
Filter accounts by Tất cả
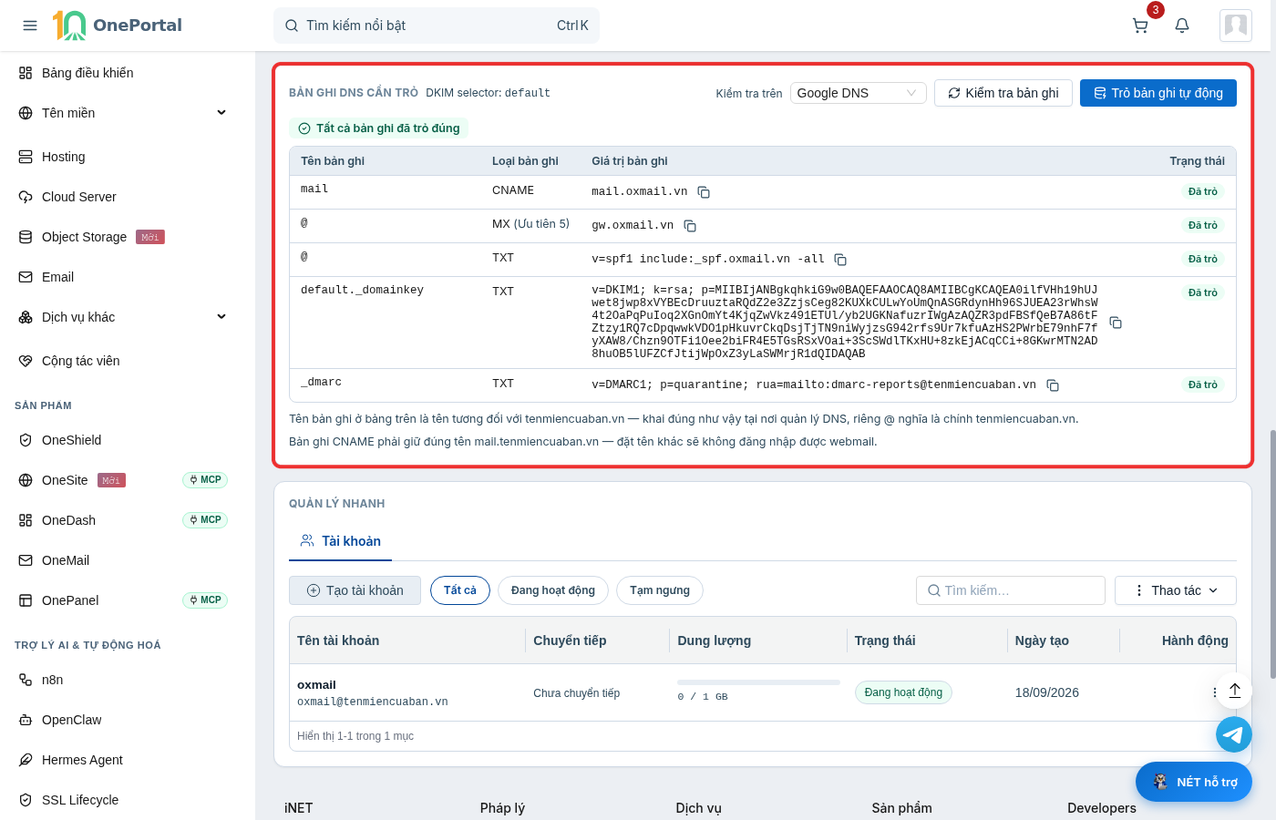coord(460,590)
